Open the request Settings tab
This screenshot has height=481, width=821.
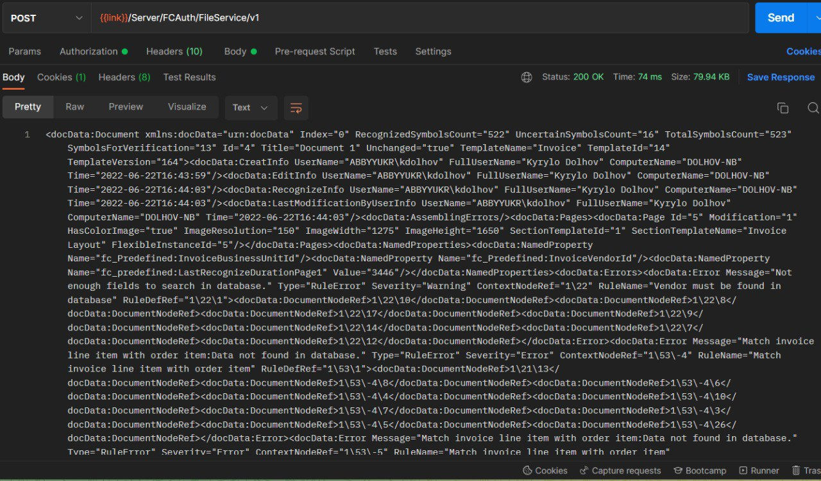pyautogui.click(x=433, y=51)
